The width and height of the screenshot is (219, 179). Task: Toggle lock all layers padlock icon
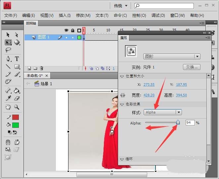[72, 30]
